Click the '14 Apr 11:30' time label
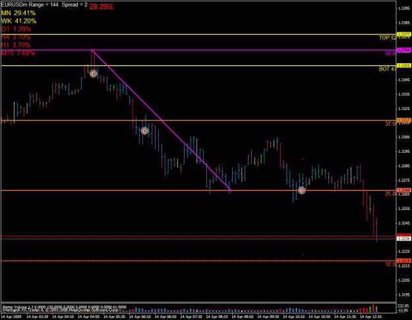The height and width of the screenshot is (320, 412). (345, 317)
